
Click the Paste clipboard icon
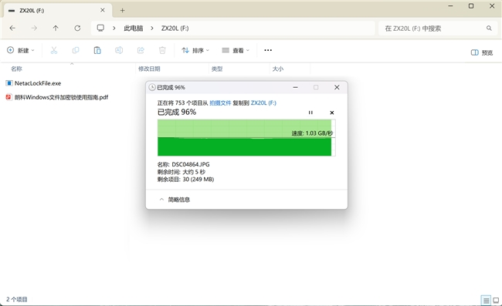coord(97,50)
